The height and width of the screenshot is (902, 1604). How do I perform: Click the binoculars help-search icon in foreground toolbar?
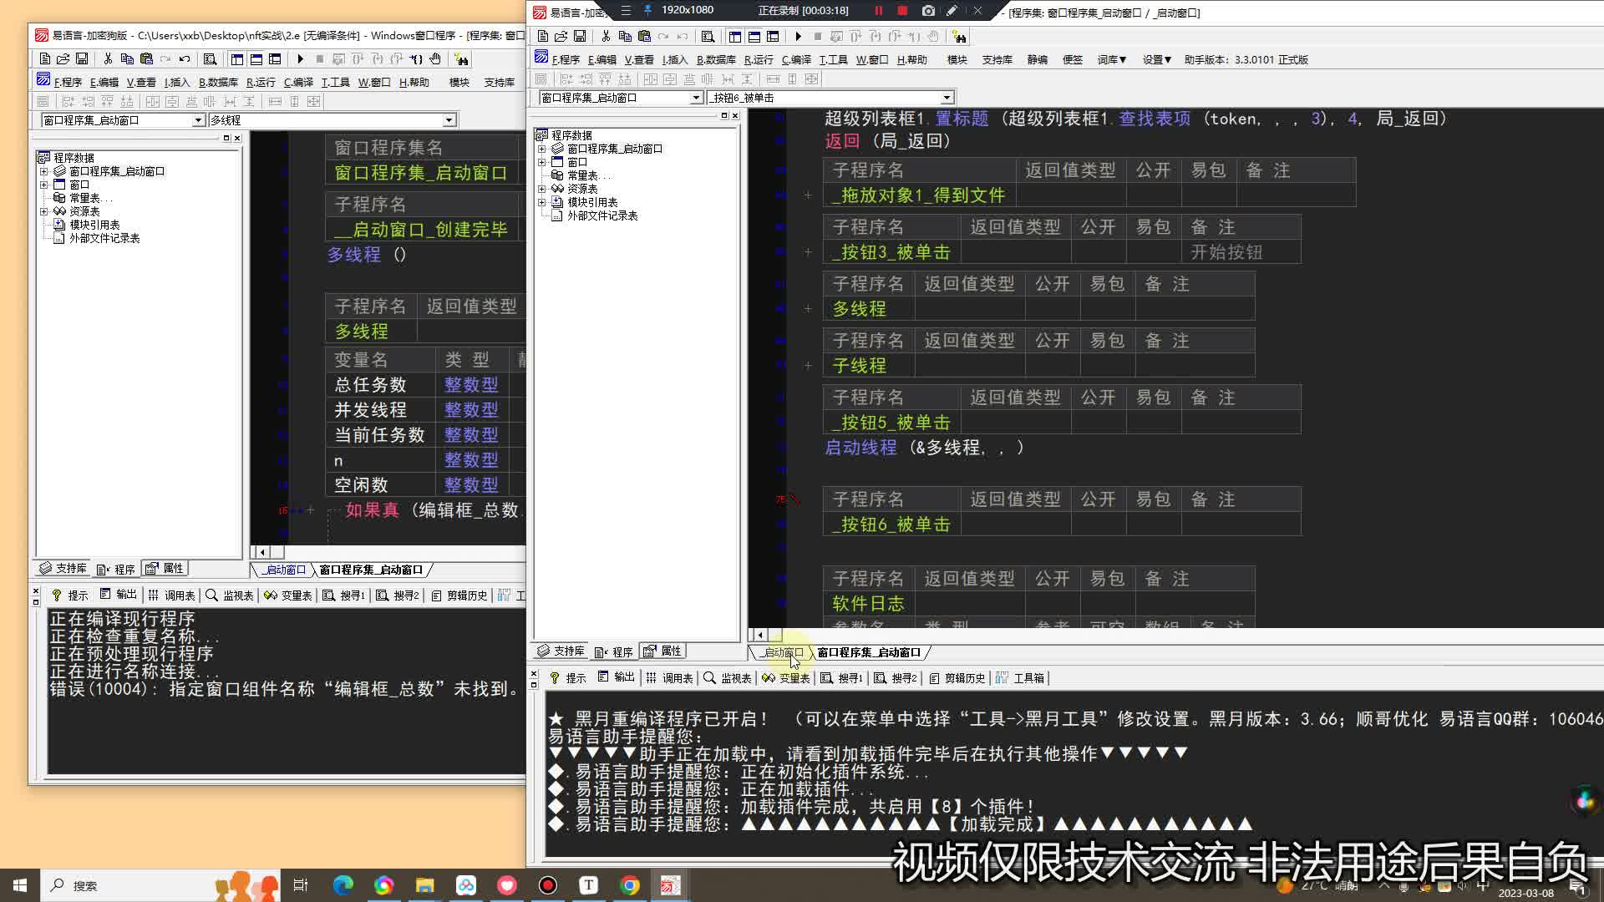click(959, 37)
